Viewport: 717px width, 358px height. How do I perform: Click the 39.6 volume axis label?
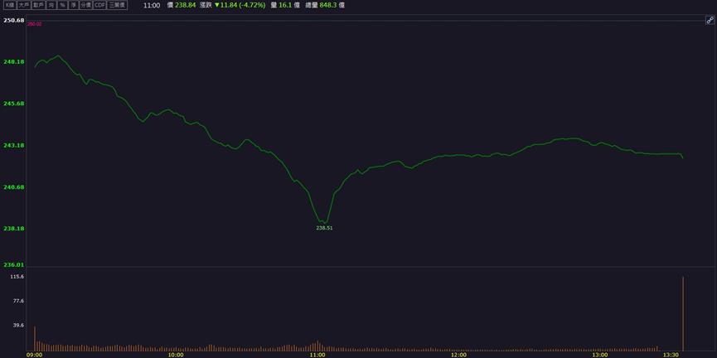[x=19, y=325]
